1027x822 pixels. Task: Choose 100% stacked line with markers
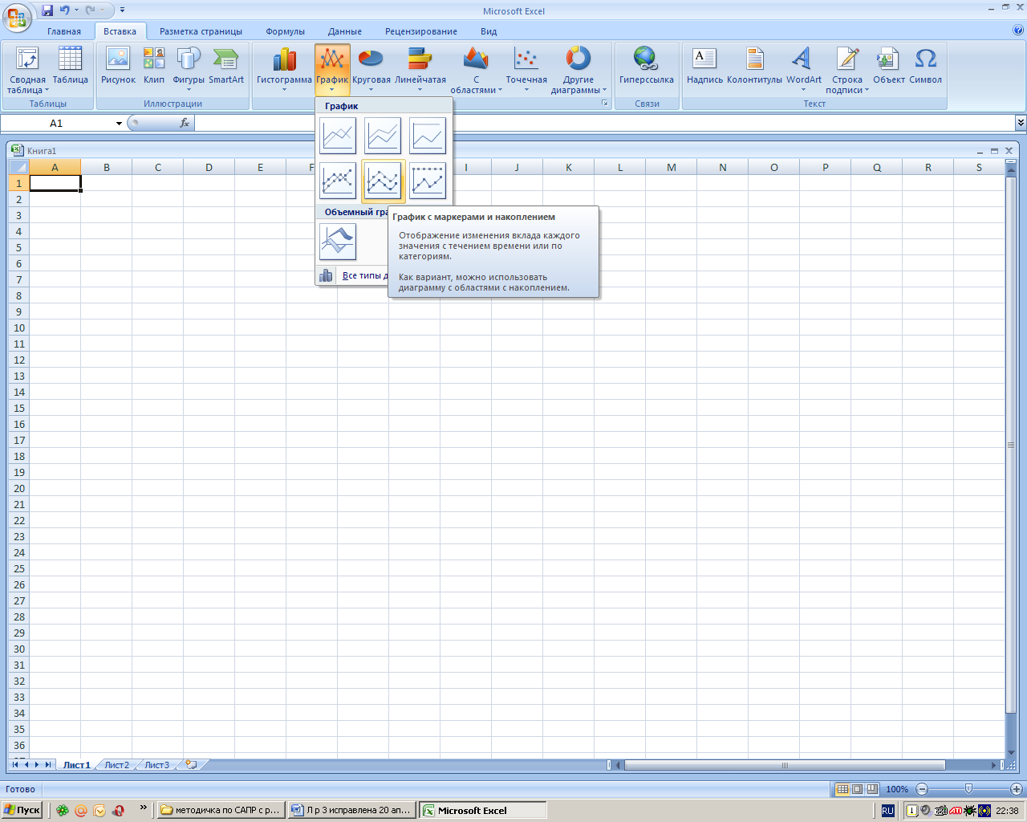pos(428,181)
